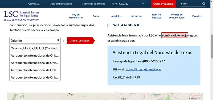Click the Usar mi ubicación button

click(x=81, y=41)
